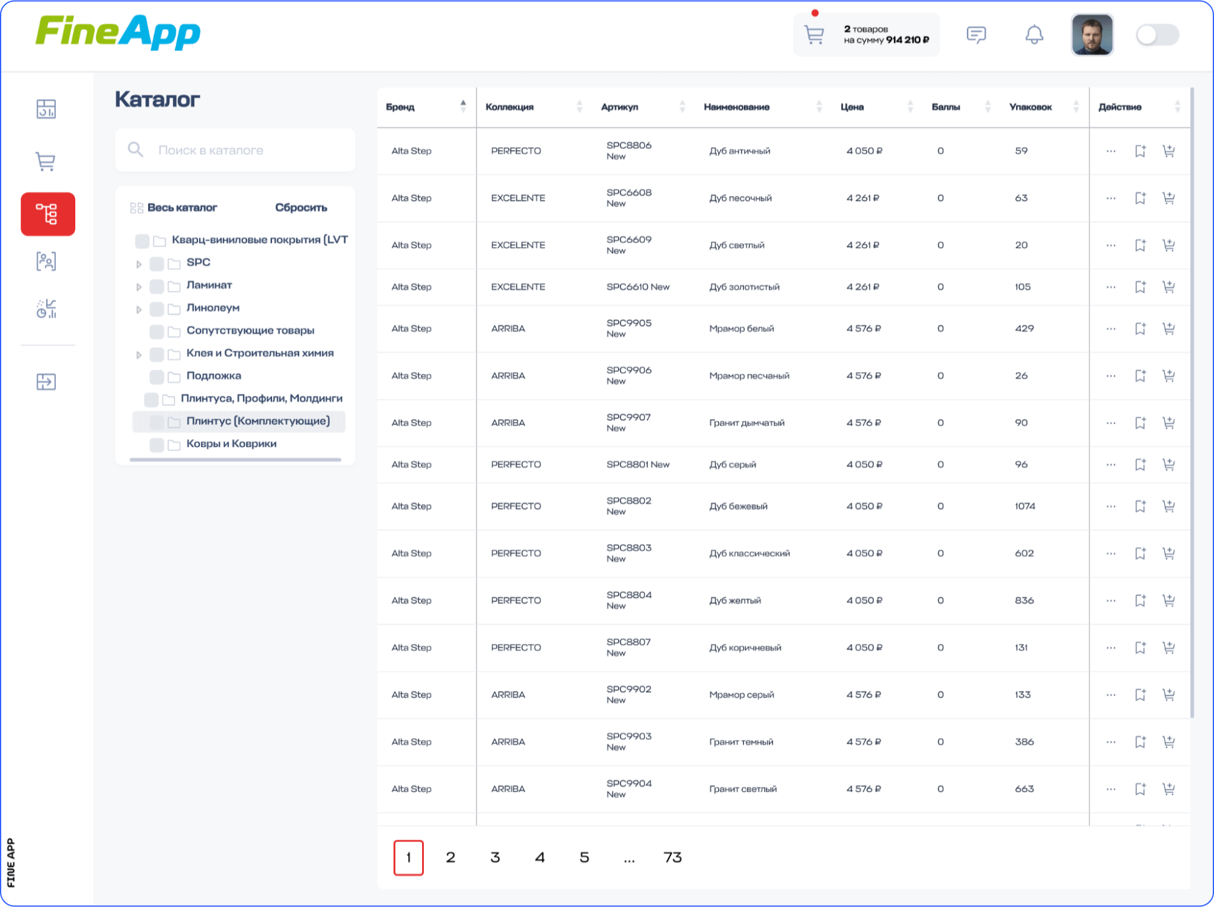Screen dimensions: 1214x907
Task: Bookmark the SPC6608 Дуб песочный row
Action: 1140,198
